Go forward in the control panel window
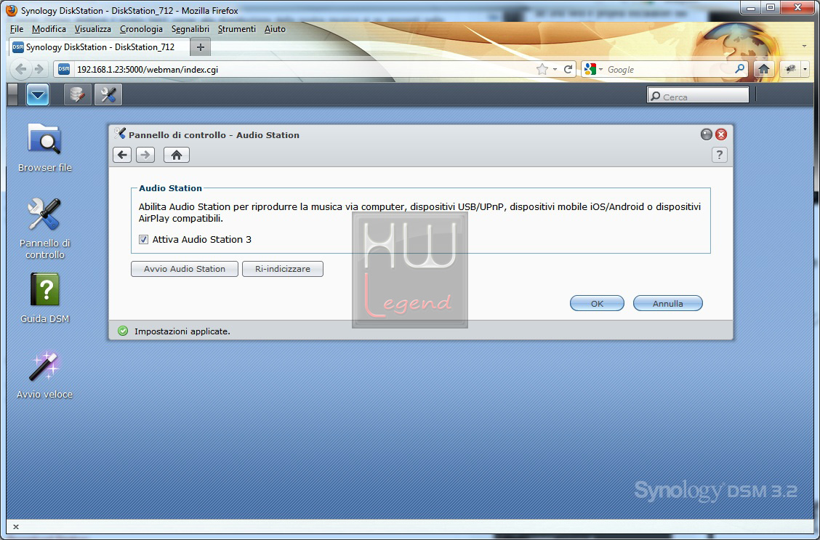The height and width of the screenshot is (540, 820). 145,155
